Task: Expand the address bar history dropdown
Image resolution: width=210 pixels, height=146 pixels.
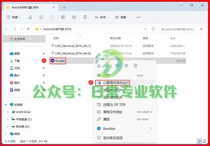Action: [145, 29]
